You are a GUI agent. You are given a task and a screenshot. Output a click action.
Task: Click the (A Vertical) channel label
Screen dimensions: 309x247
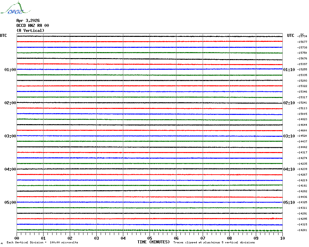point(30,31)
